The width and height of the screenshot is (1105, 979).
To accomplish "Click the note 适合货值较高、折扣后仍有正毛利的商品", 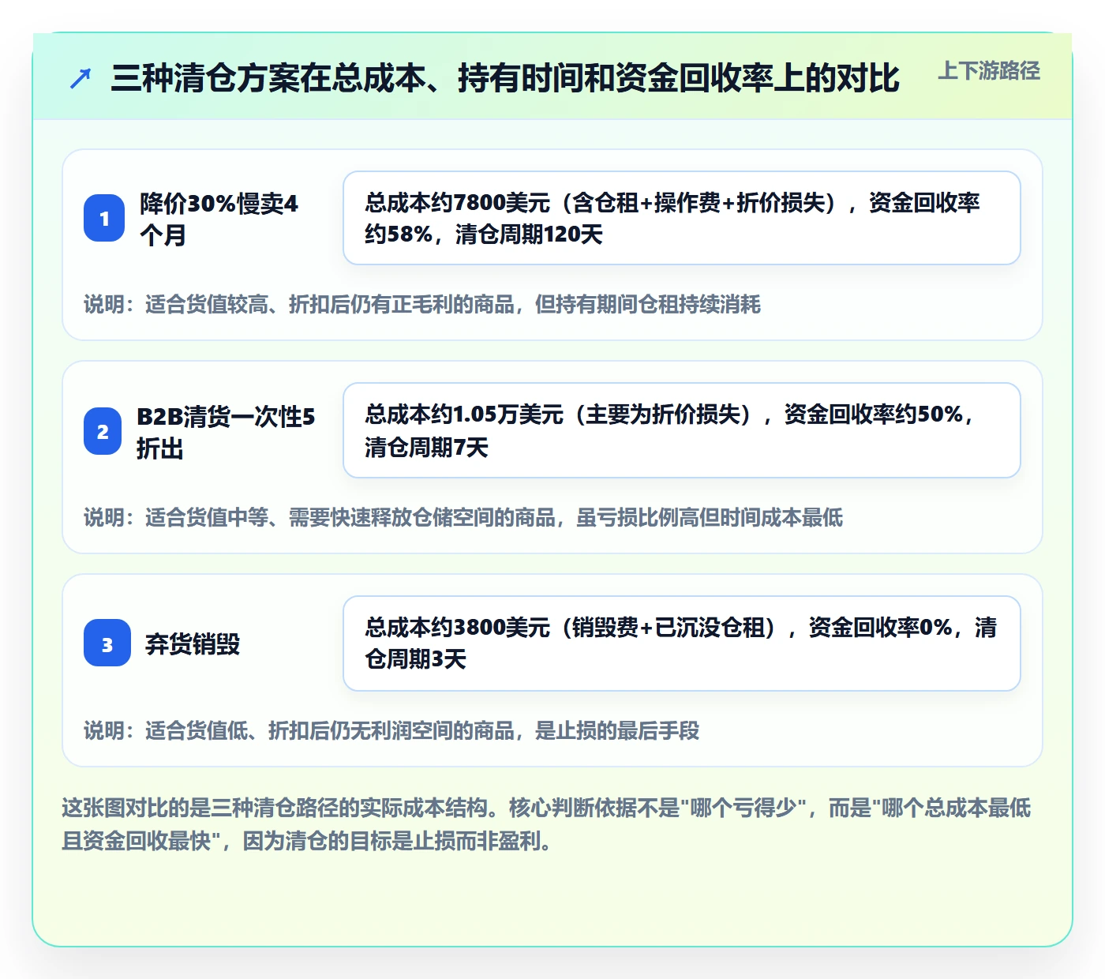I will tap(422, 305).
